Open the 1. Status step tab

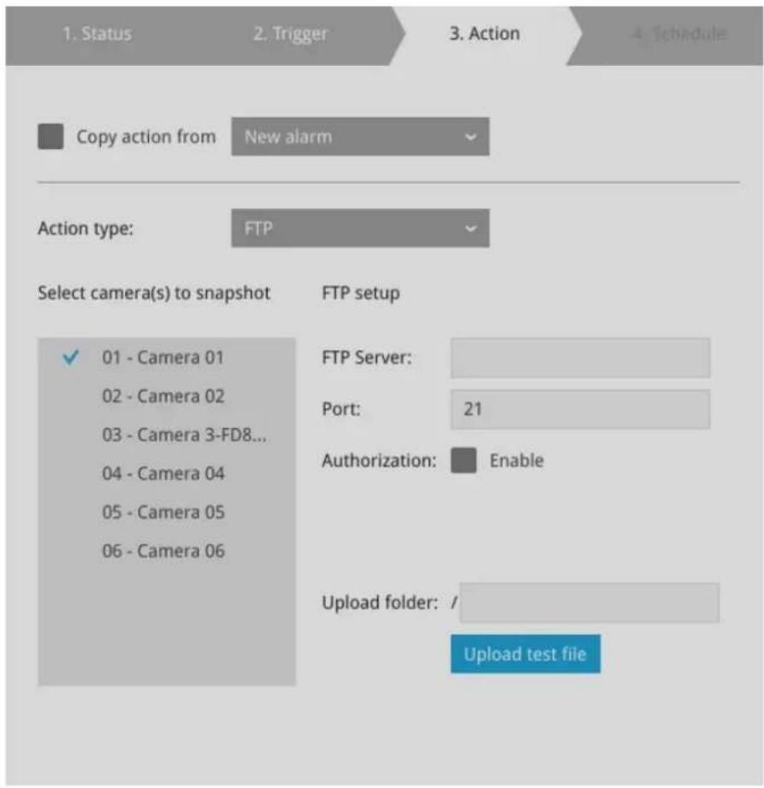click(x=98, y=33)
